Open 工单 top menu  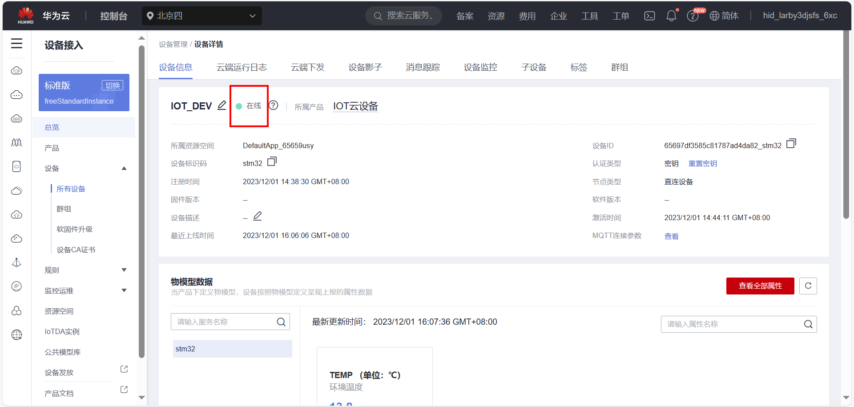[621, 16]
